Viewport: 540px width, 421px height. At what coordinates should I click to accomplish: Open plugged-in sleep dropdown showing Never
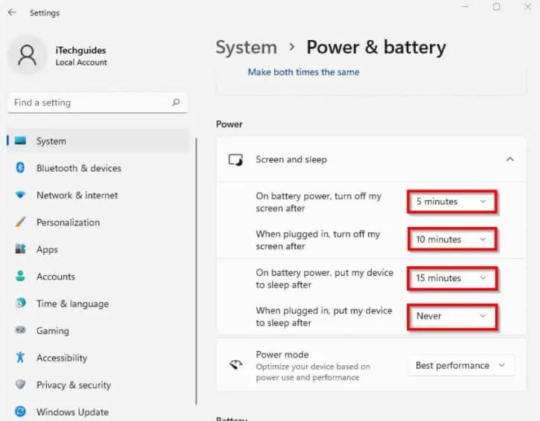coord(452,316)
